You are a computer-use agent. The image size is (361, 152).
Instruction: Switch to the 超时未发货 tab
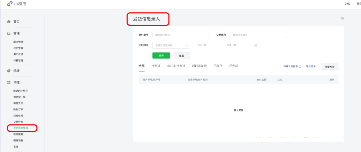199,66
